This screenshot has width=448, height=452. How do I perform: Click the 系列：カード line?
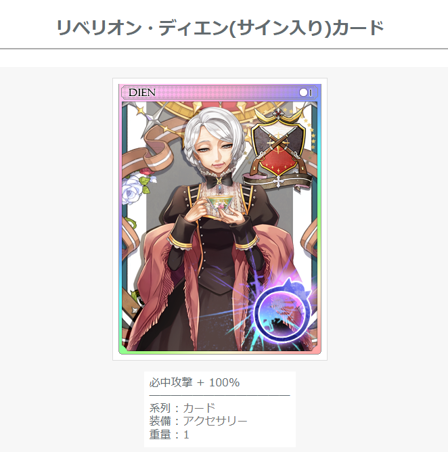click(x=182, y=408)
